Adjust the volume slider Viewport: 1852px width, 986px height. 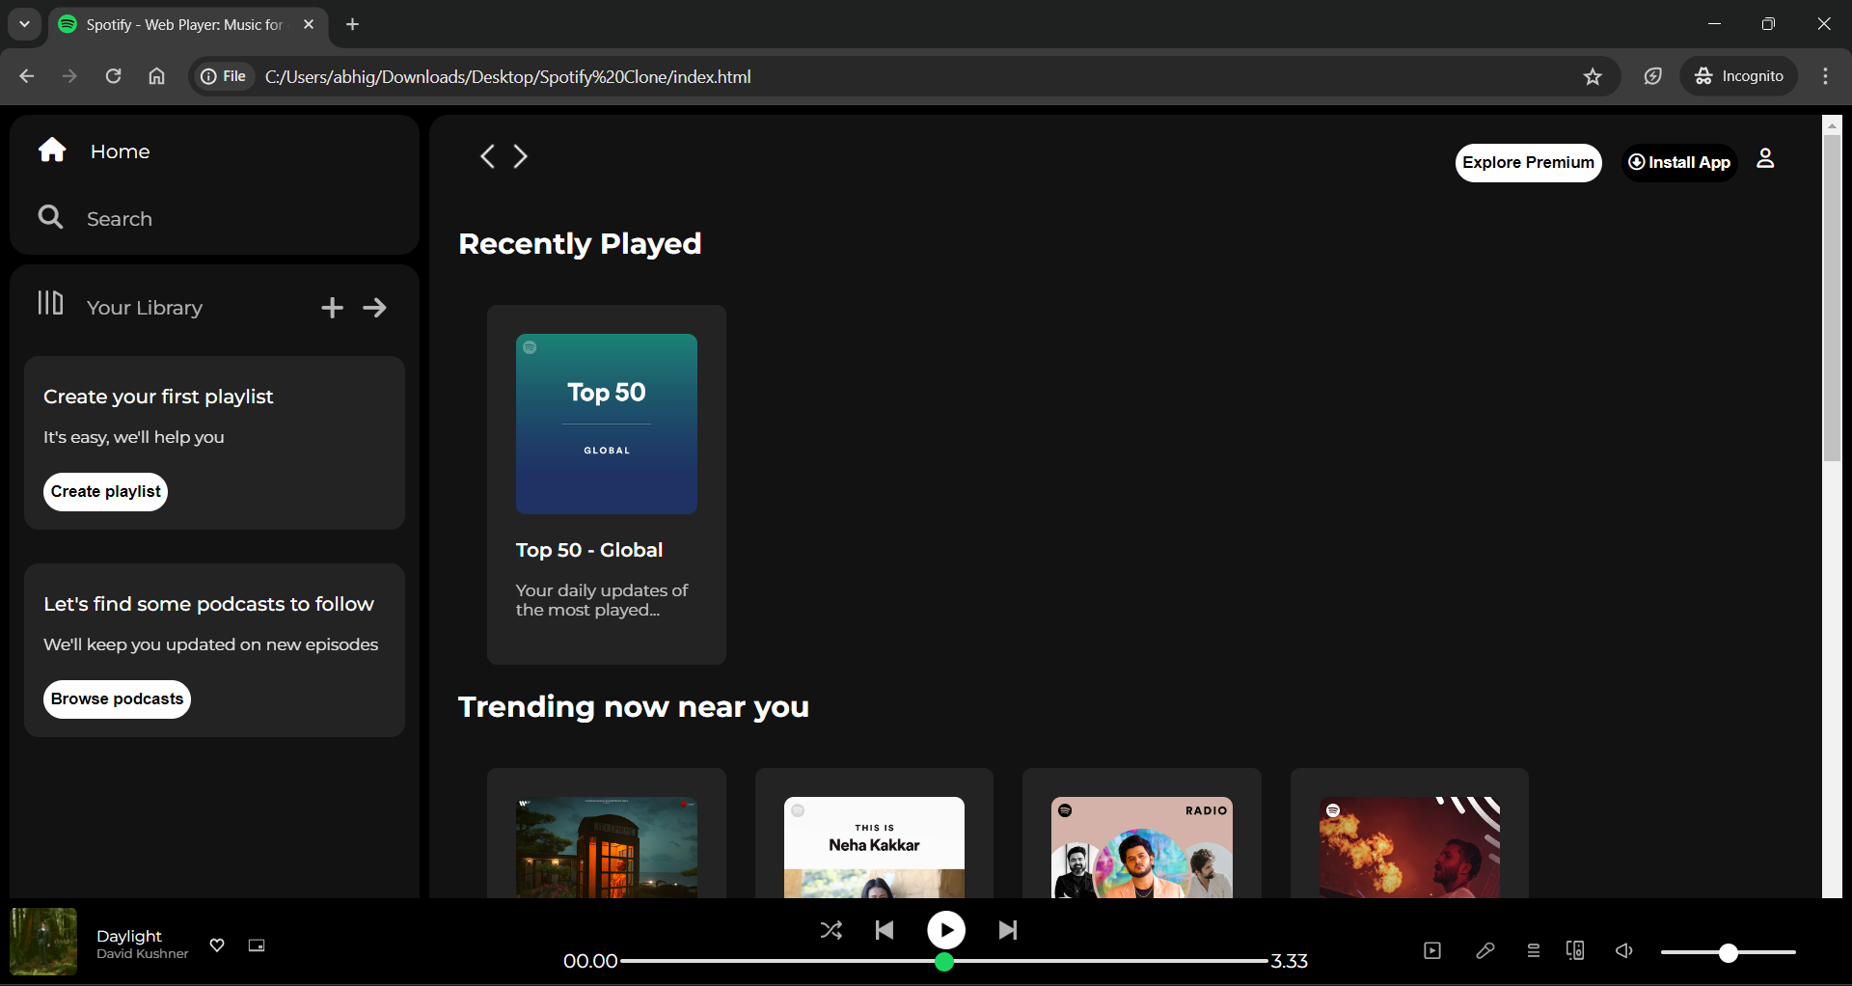1727,952
